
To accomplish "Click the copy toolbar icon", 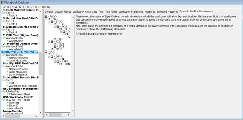I will tap(20, 7).
